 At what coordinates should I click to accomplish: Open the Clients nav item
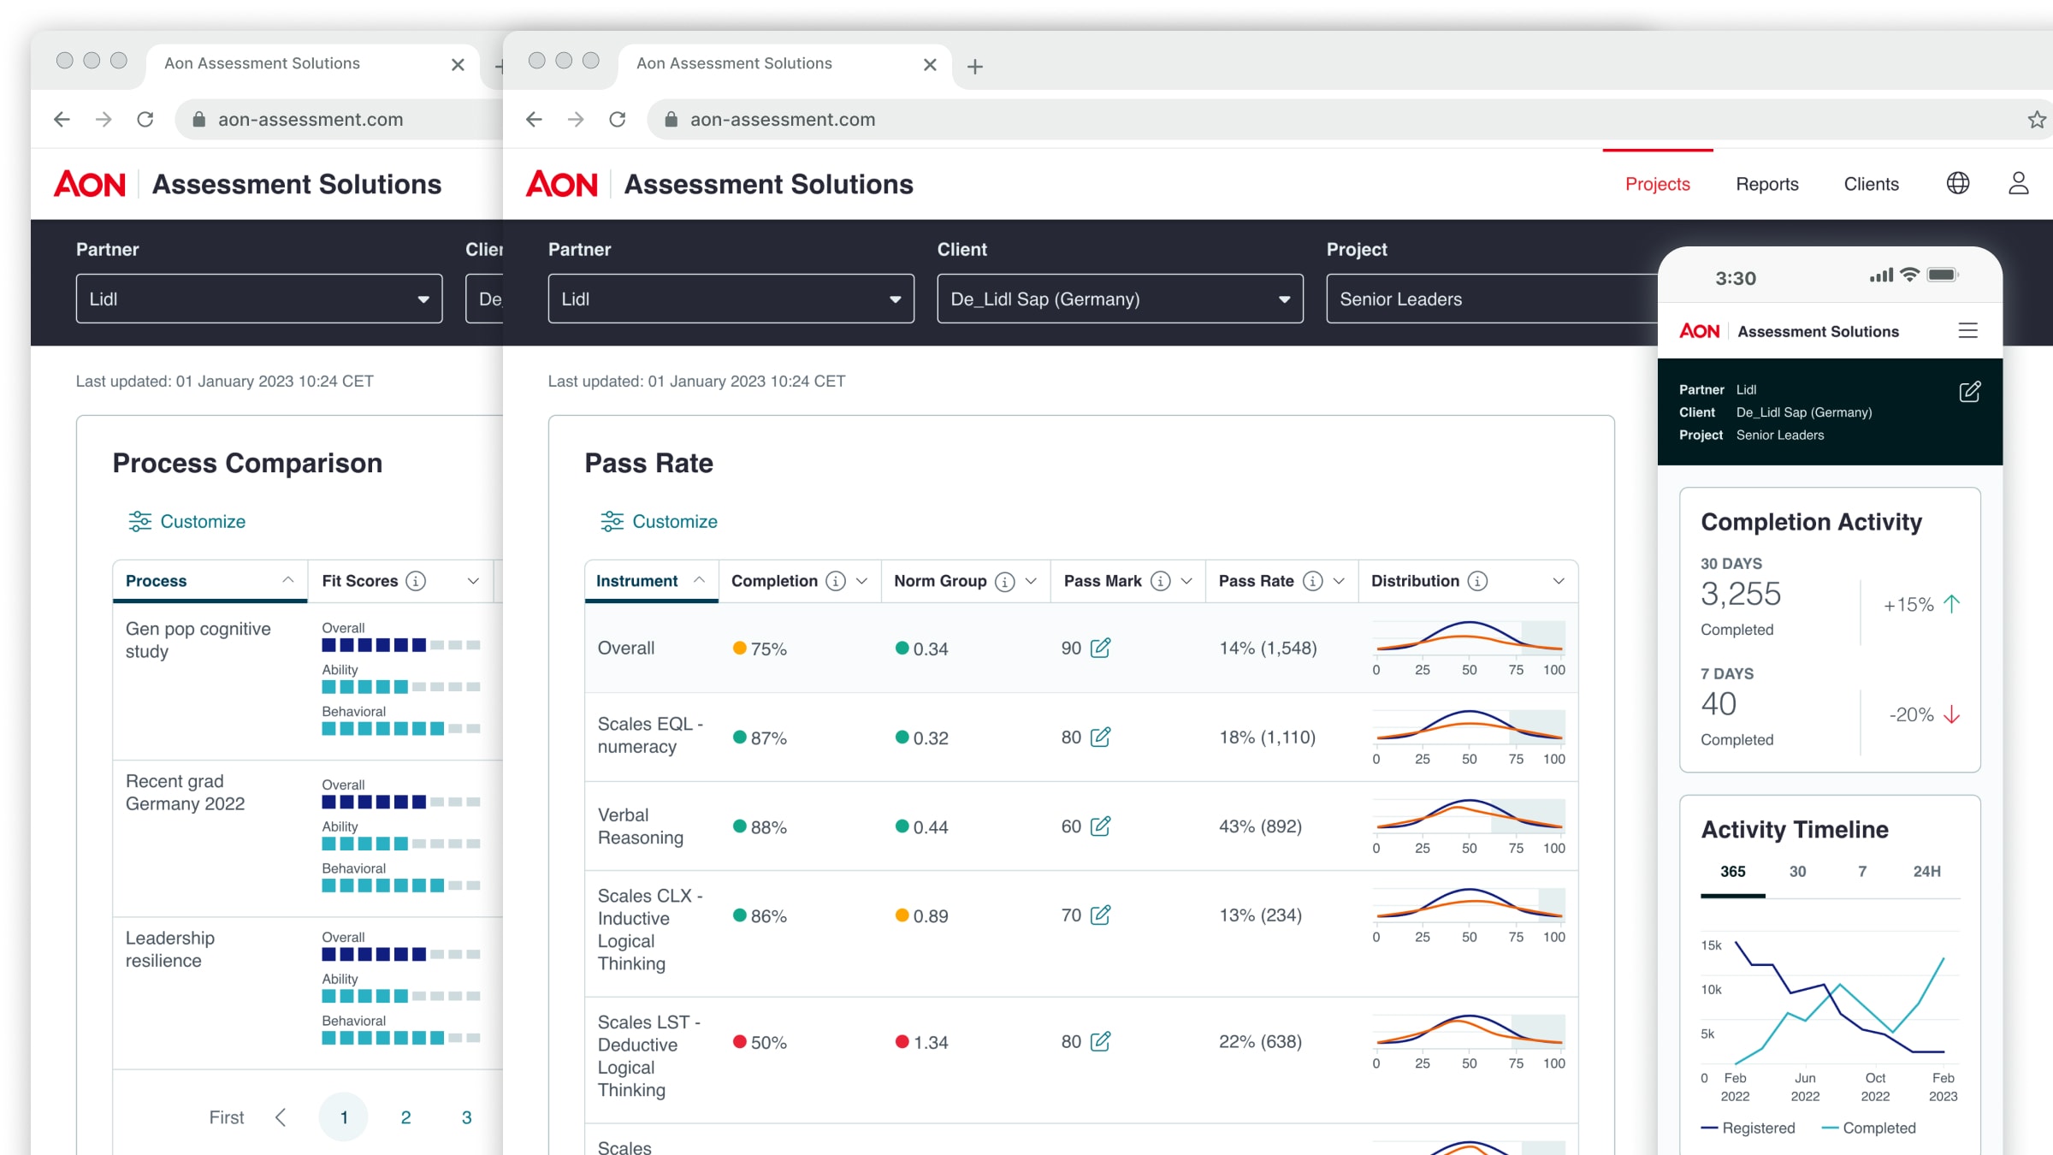pyautogui.click(x=1871, y=184)
